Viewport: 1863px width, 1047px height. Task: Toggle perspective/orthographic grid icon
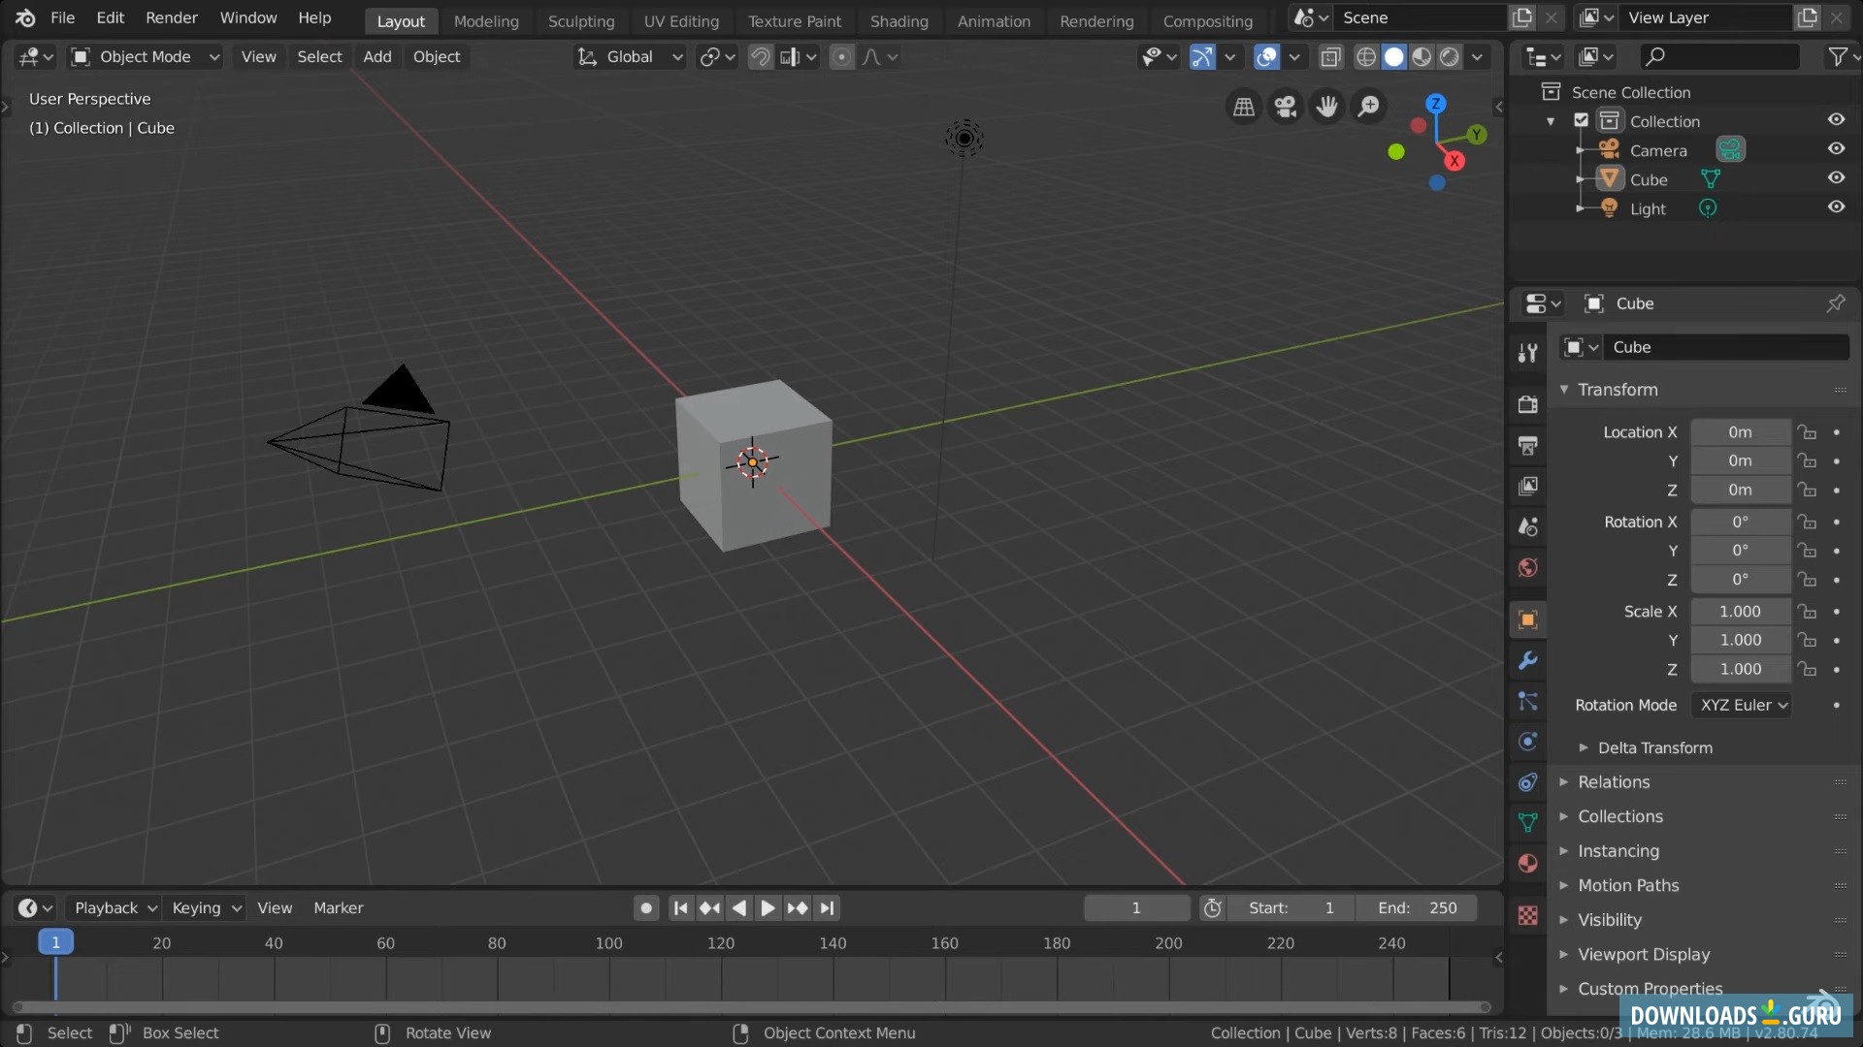1244,107
